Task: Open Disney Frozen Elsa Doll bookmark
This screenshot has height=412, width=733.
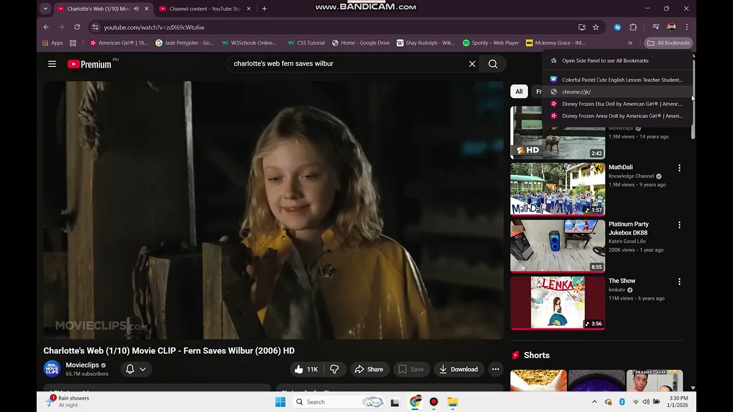Action: (x=617, y=104)
